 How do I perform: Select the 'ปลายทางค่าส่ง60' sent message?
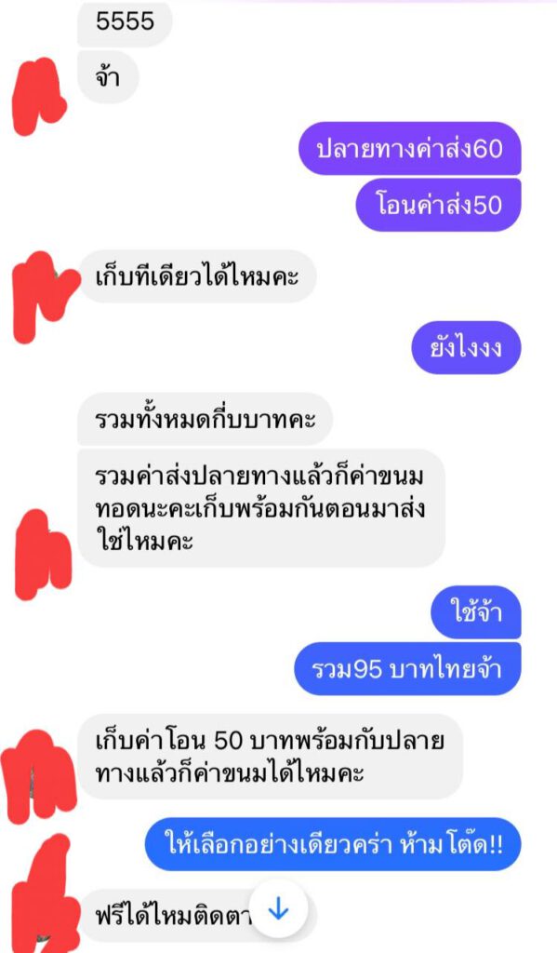click(x=409, y=149)
